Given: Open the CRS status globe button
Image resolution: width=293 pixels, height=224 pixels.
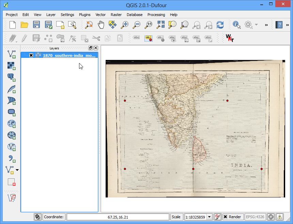Looking at the screenshot, I should pyautogui.click(x=271, y=217).
